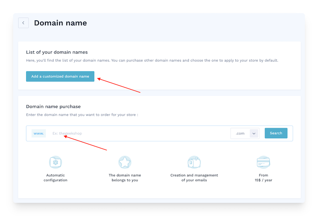Click The domain name belongs to you
Image resolution: width=318 pixels, height=216 pixels.
(125, 178)
